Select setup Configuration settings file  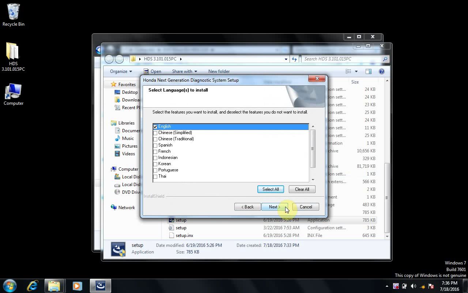[x=272, y=228]
